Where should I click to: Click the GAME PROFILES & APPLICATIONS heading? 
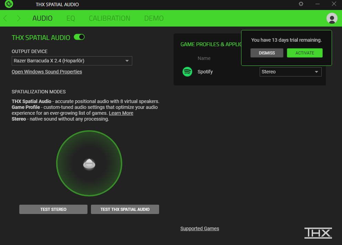click(211, 44)
